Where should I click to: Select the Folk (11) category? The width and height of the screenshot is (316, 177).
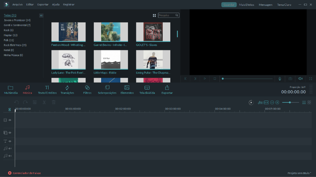9,40
